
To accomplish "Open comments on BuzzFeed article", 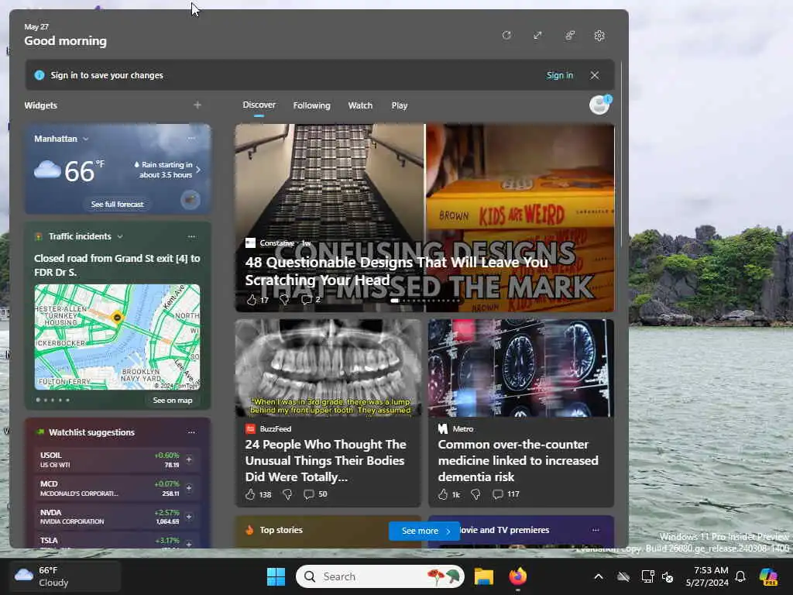I will (315, 494).
